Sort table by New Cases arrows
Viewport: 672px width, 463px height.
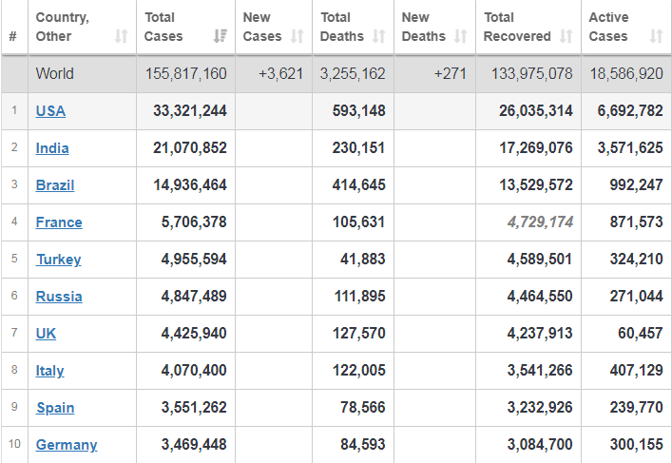[297, 36]
